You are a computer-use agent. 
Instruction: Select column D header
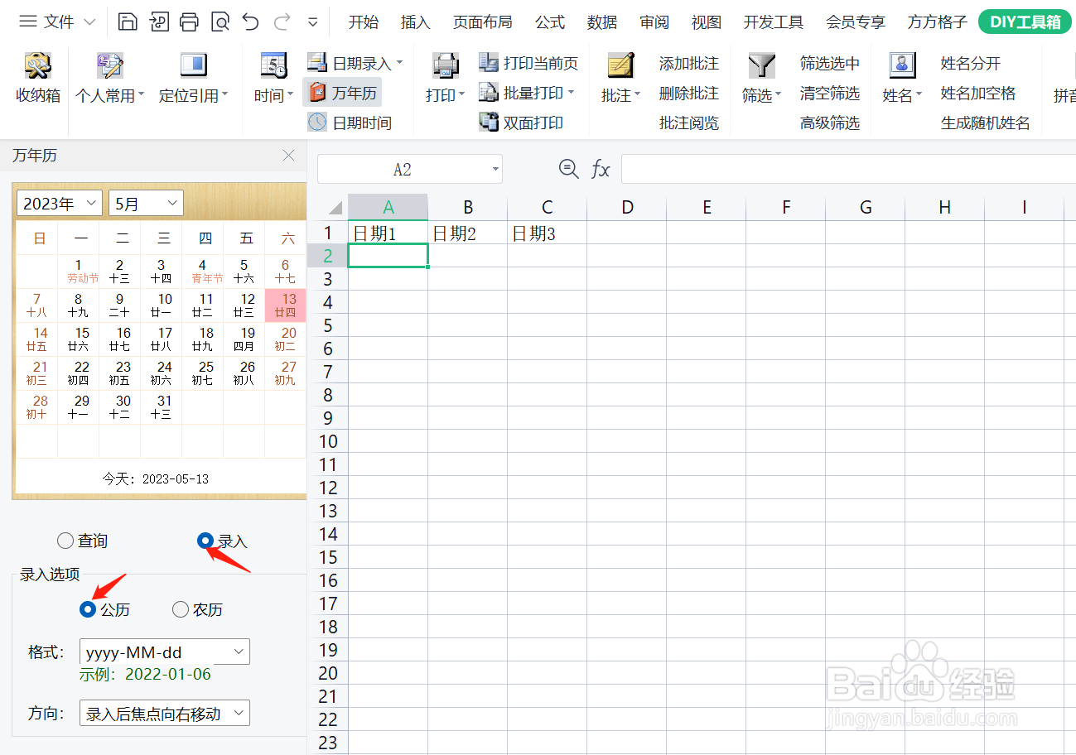pos(627,207)
